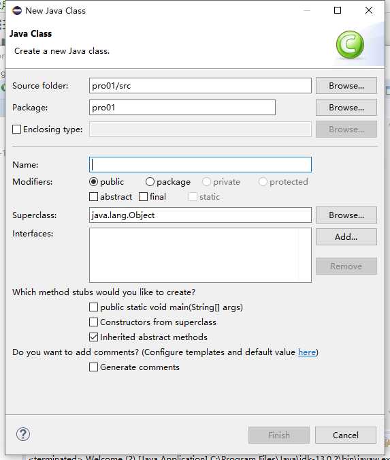
Task: Enable the Generate comments checkbox
Action: point(93,367)
